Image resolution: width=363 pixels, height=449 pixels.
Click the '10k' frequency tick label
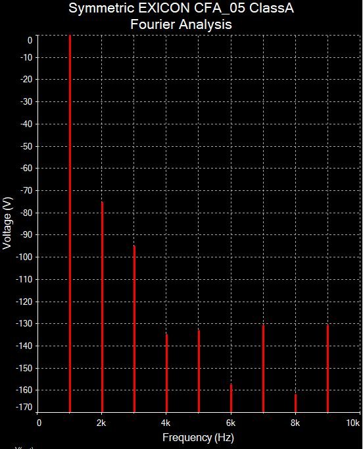point(353,423)
